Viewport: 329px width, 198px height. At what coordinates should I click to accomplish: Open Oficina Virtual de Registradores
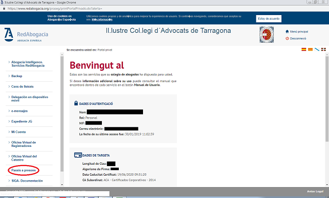pyautogui.click(x=23, y=144)
